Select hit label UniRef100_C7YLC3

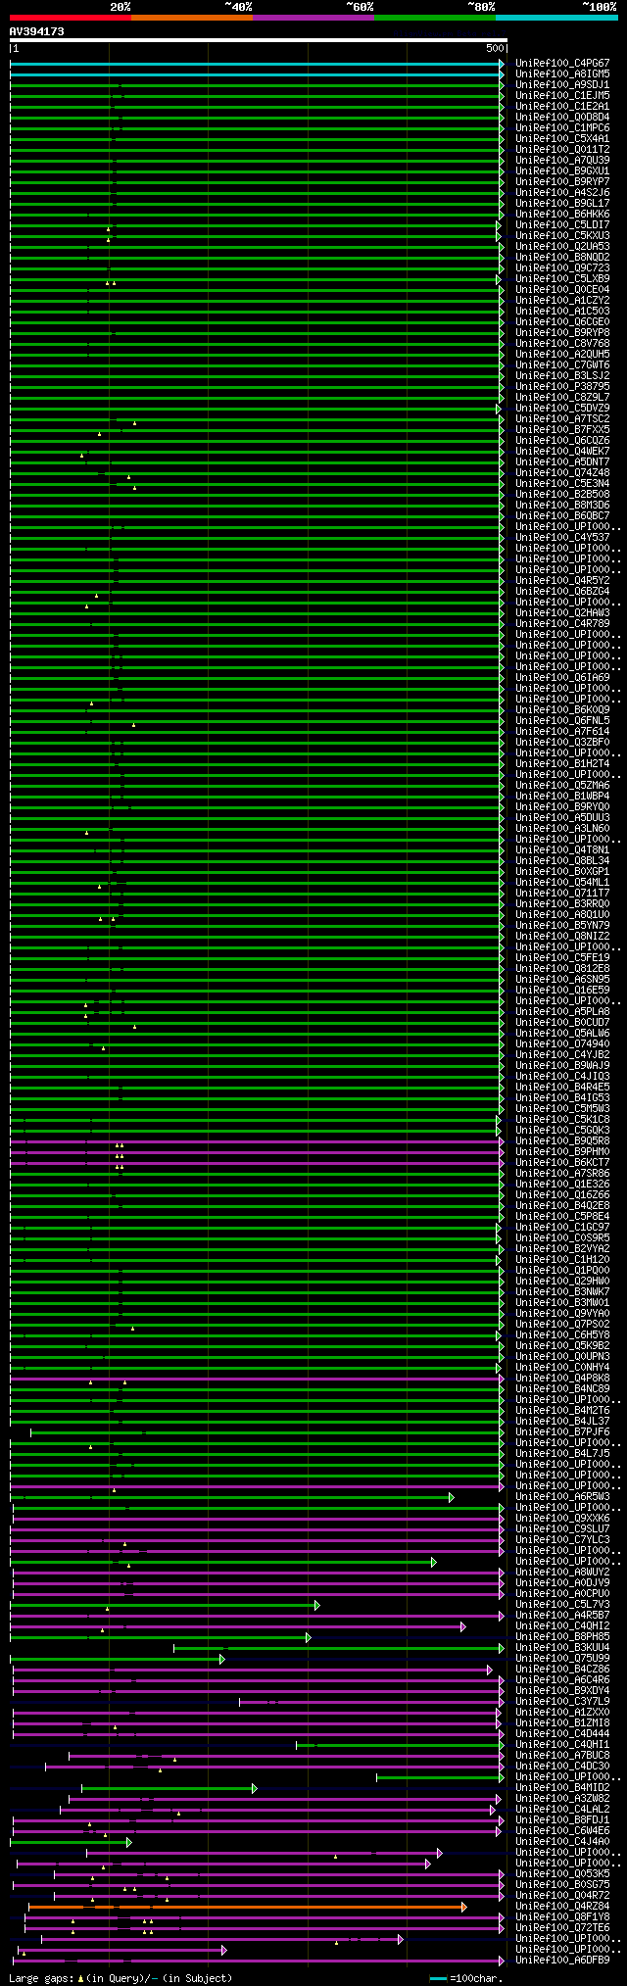coord(562,1540)
